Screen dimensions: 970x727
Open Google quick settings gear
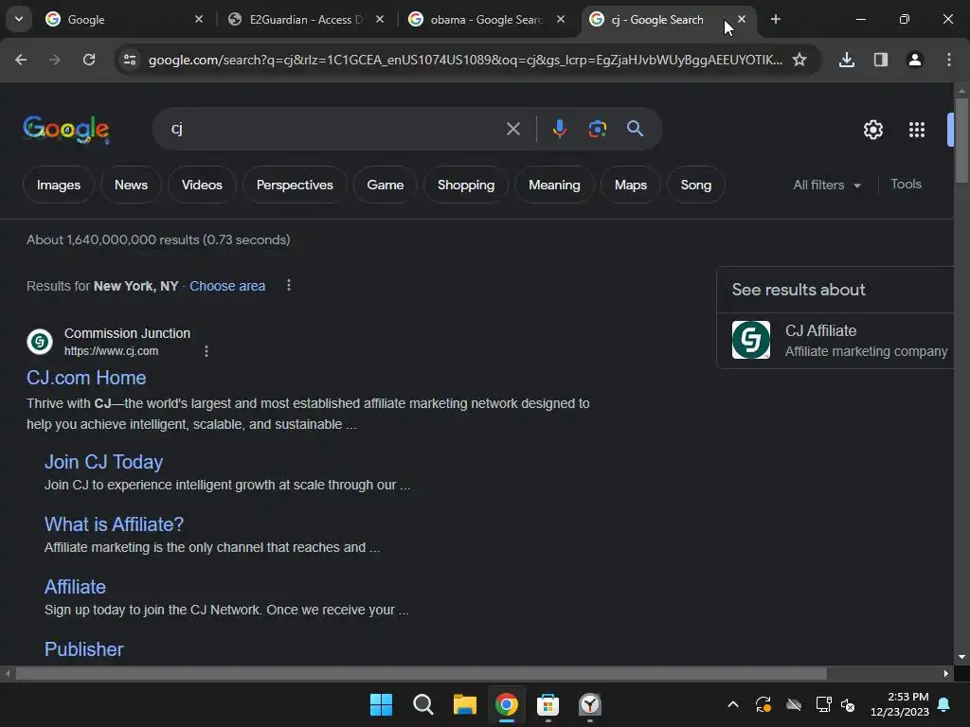(872, 130)
